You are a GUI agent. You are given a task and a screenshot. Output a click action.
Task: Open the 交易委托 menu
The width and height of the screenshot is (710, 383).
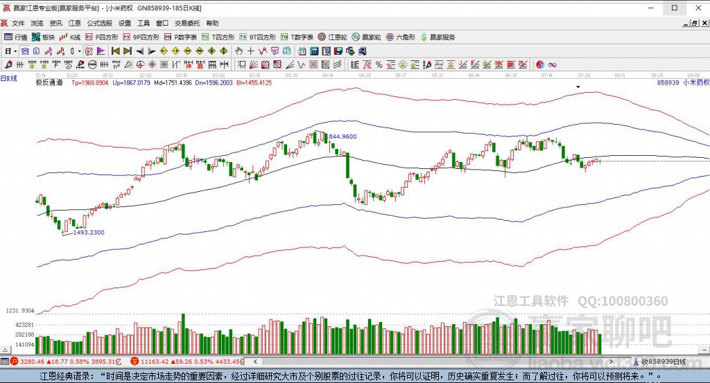coord(187,23)
